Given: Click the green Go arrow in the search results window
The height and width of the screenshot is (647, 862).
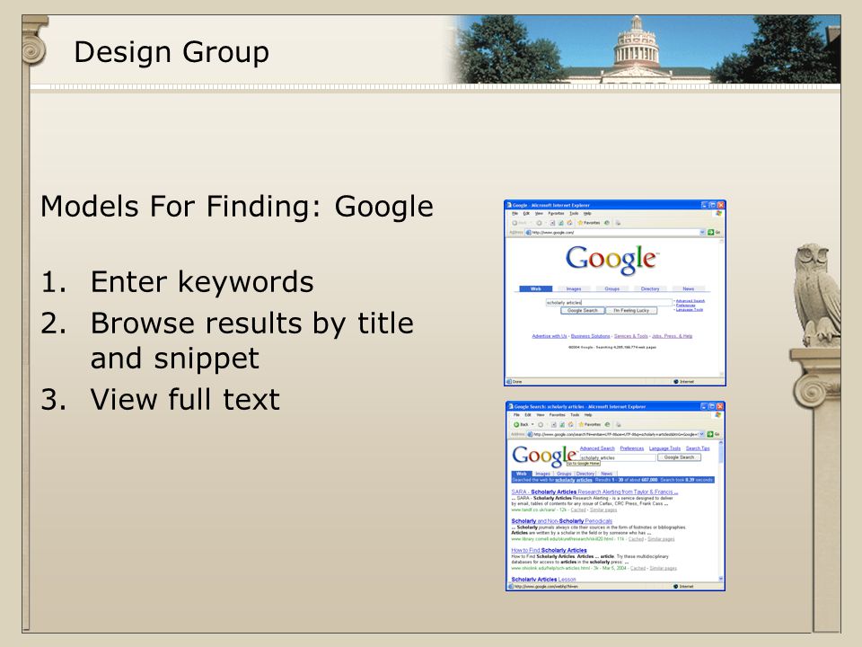Looking at the screenshot, I should tap(709, 435).
